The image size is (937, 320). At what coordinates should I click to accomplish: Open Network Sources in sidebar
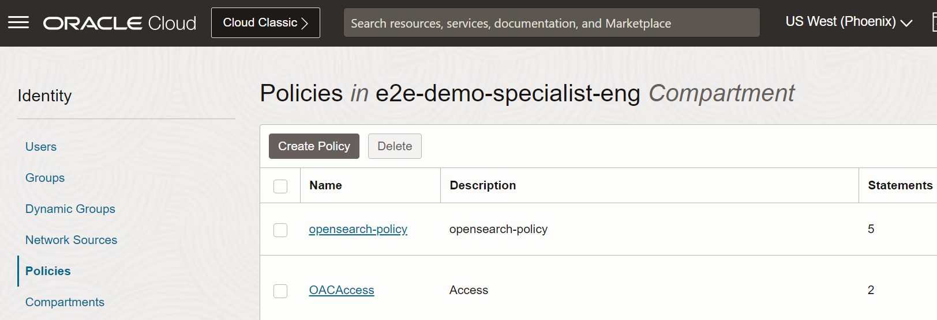71,240
